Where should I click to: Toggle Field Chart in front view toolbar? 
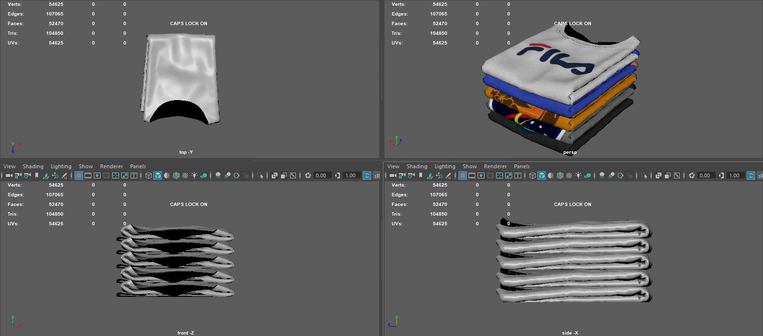coord(116,175)
